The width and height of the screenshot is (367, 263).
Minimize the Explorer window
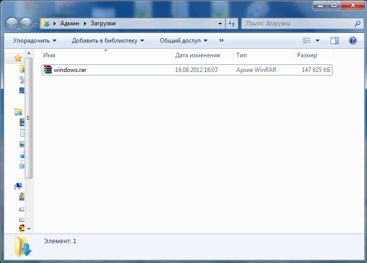[320, 5]
